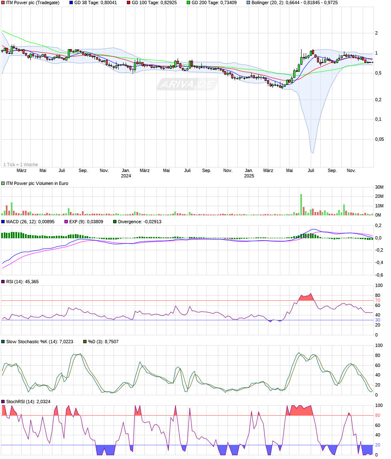This screenshot has height=459, width=391.
Task: Click the 'StochRSI (14): 2,0324' label
Action: 28,402
